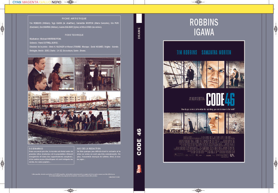Open the FICHE ARTISTIQUE section
The width and height of the screenshot is (278, 193).
tap(74, 19)
